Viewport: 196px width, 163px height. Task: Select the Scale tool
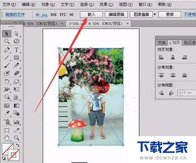(16, 82)
